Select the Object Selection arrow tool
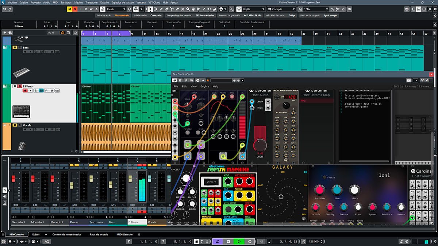The width and height of the screenshot is (438, 246). pos(151,9)
